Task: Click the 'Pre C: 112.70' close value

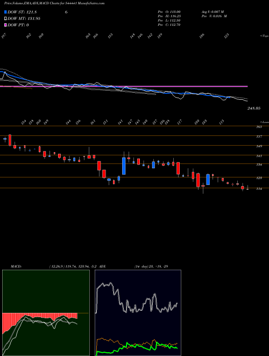Action: point(169,25)
